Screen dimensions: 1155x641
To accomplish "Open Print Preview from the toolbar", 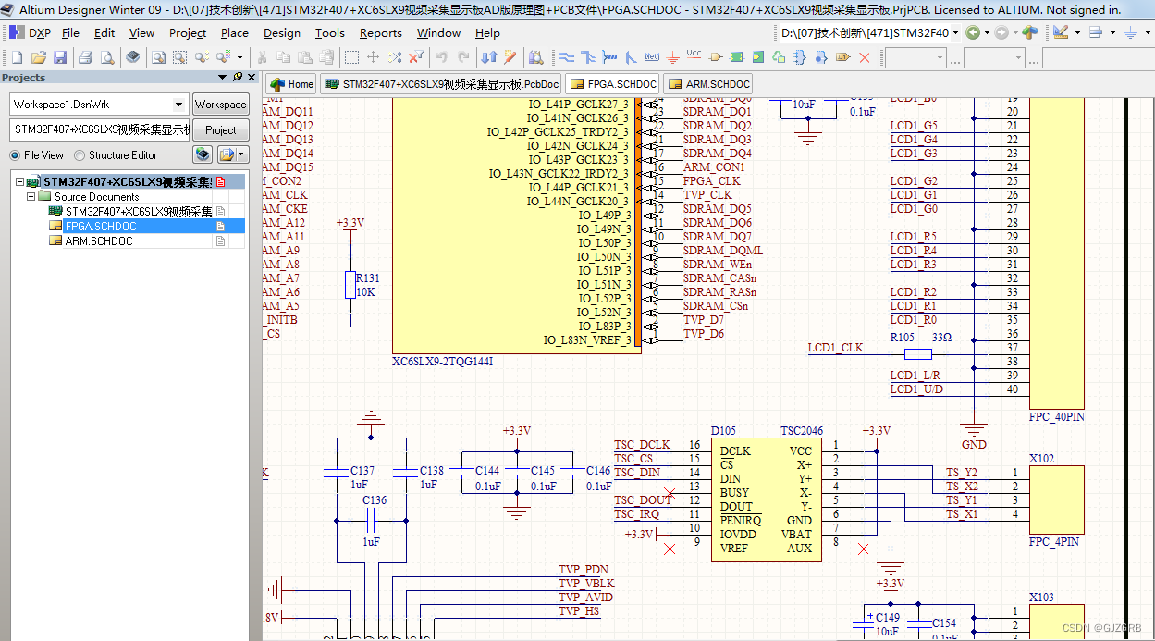I will (x=107, y=57).
